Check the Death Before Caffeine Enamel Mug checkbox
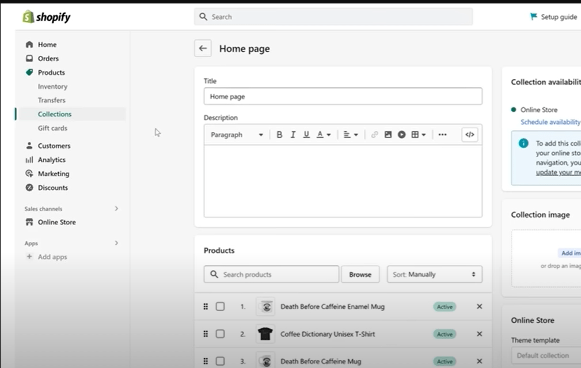The width and height of the screenshot is (581, 368). [x=220, y=306]
